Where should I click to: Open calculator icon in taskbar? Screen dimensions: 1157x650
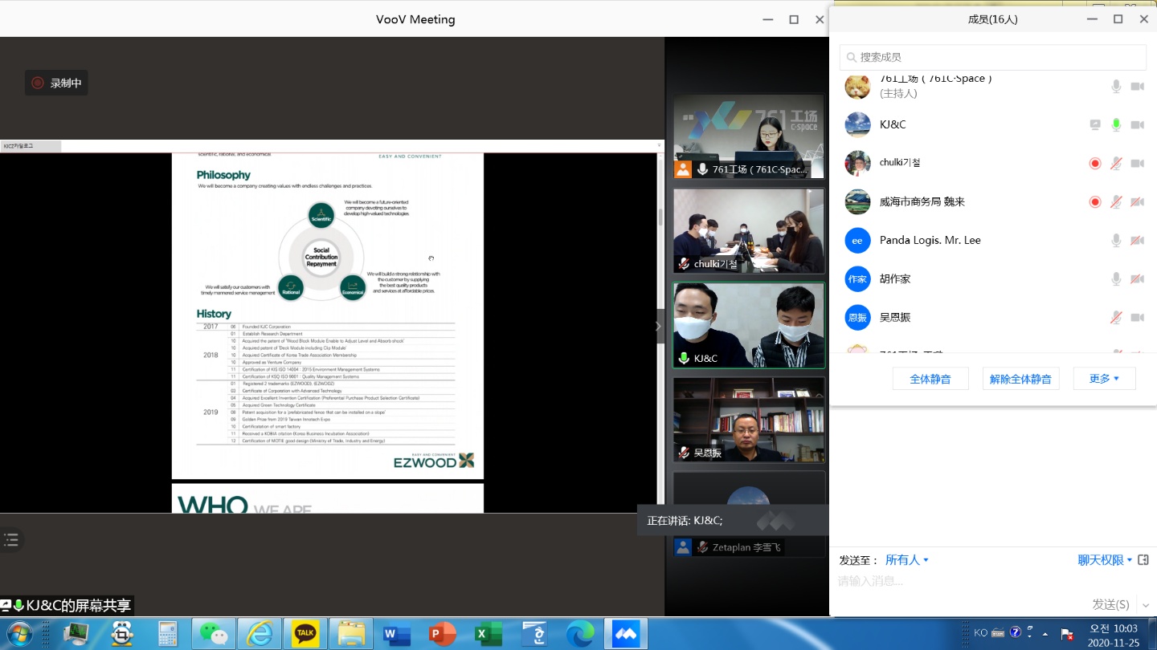(167, 634)
